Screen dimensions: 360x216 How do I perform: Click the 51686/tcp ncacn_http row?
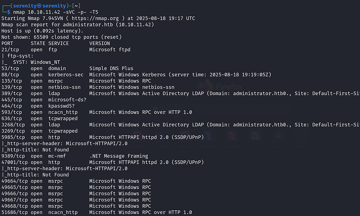[x=97, y=212]
